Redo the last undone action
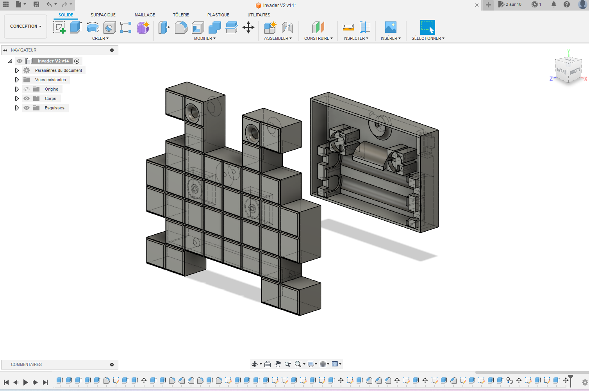Screen dimensions: 589x391 (x=64, y=4)
